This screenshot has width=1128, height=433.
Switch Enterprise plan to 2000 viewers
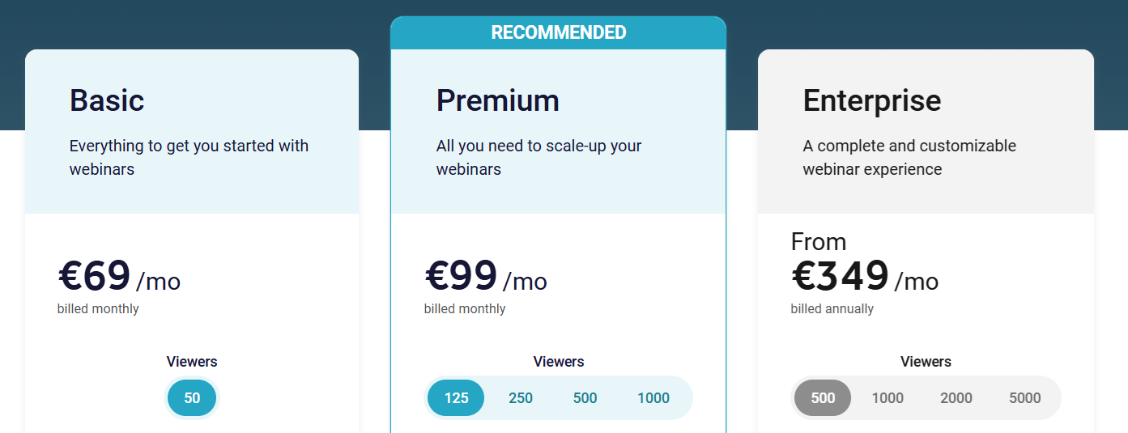click(956, 398)
